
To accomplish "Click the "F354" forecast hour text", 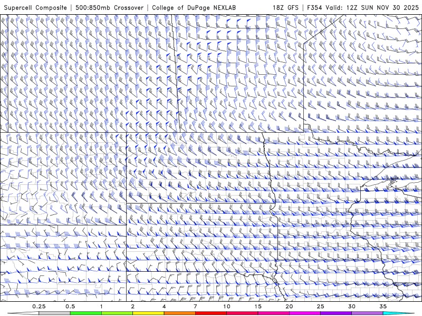I will (x=315, y=7).
